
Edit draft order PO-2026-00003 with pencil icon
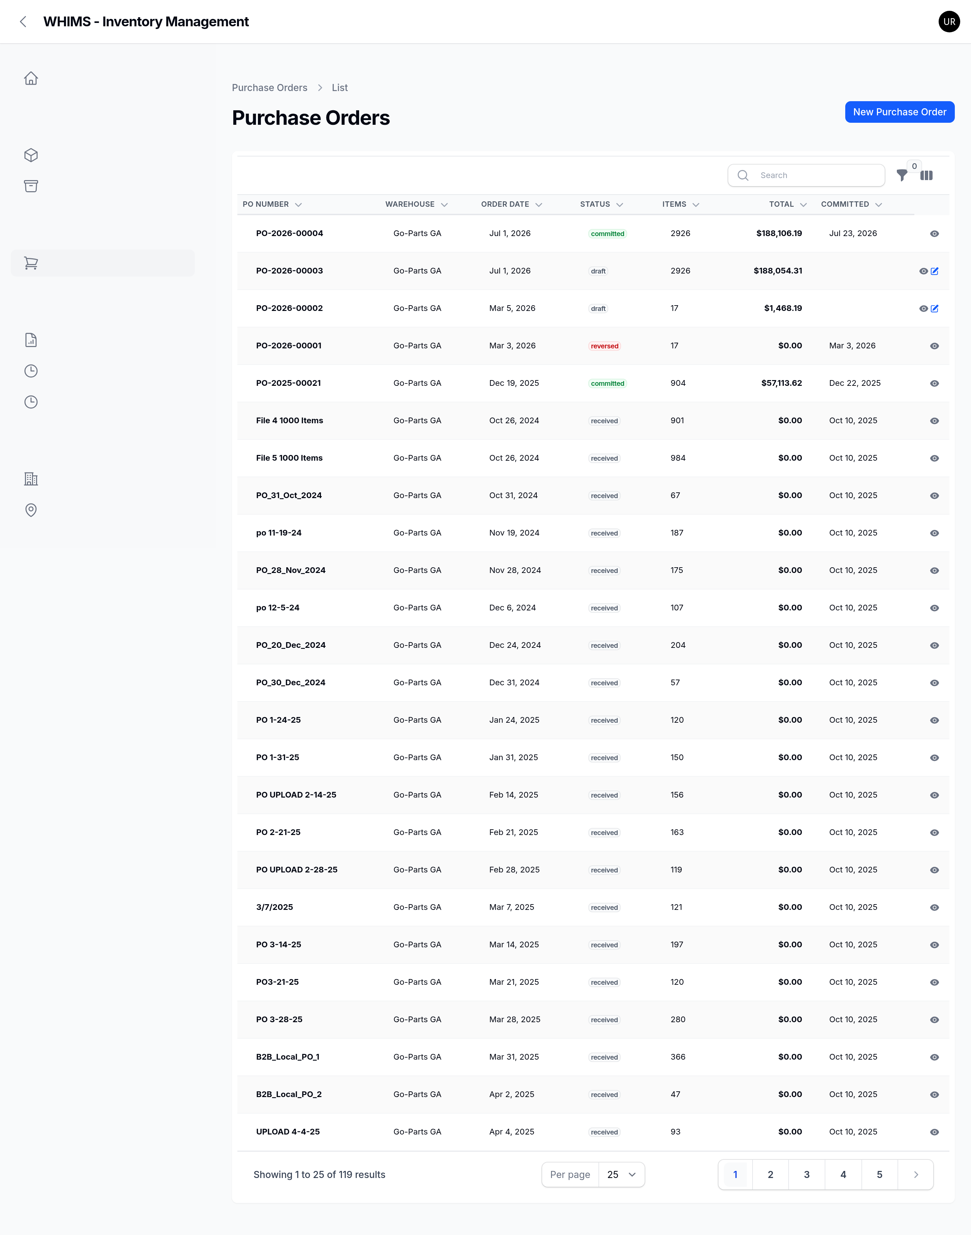[x=935, y=271]
